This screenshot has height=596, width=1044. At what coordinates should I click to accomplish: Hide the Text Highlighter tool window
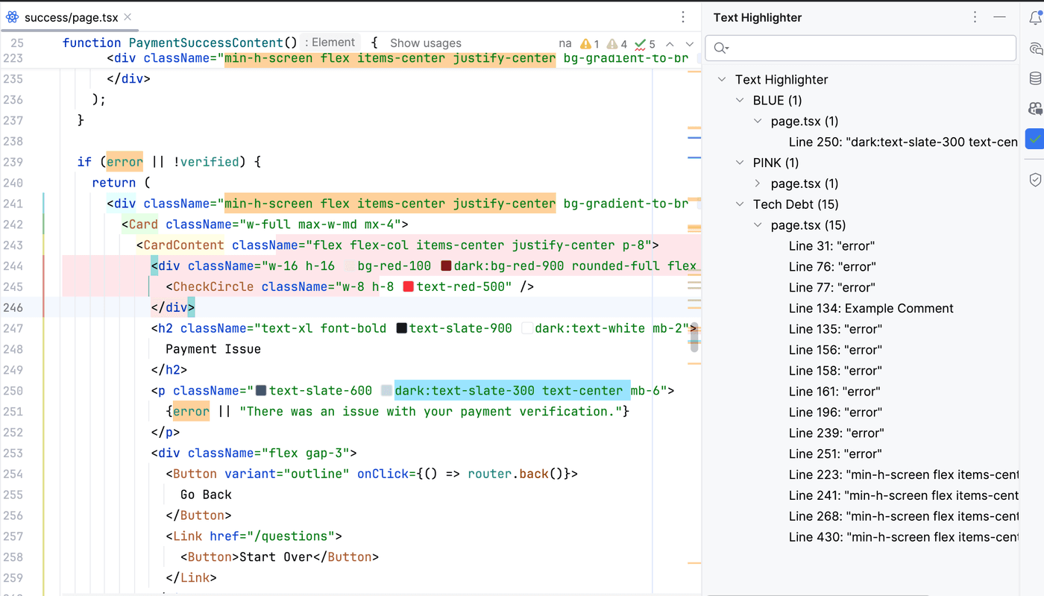pos(1000,17)
